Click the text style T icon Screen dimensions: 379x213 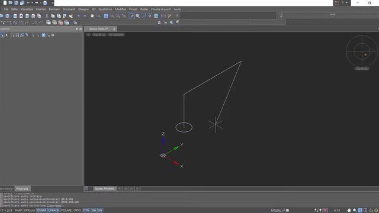click(x=281, y=16)
